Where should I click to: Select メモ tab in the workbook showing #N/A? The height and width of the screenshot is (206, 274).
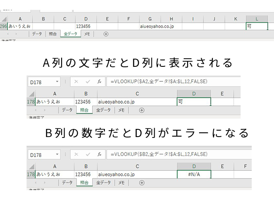point(121,182)
